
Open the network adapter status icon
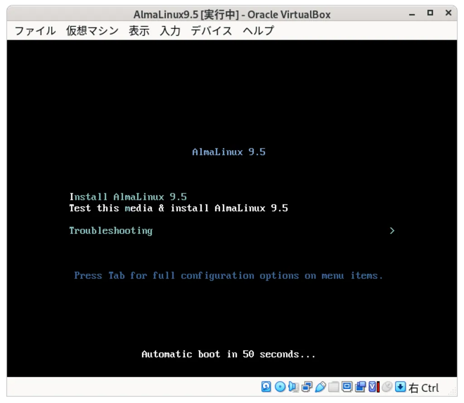307,387
